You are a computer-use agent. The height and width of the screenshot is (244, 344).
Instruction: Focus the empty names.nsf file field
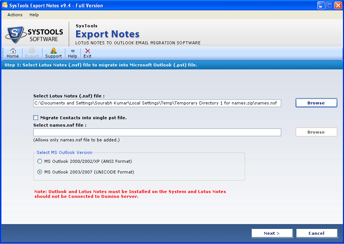[x=157, y=133]
